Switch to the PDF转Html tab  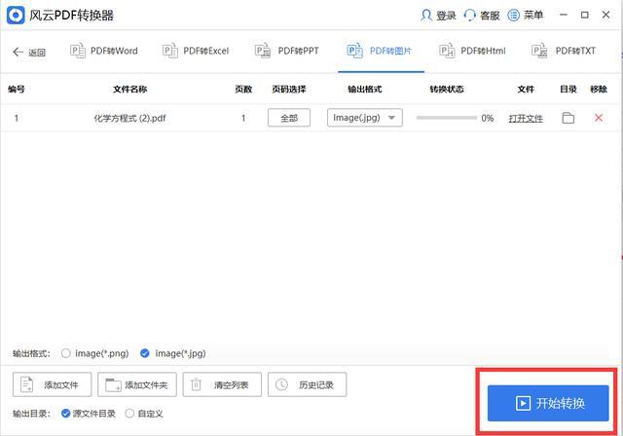(472, 51)
